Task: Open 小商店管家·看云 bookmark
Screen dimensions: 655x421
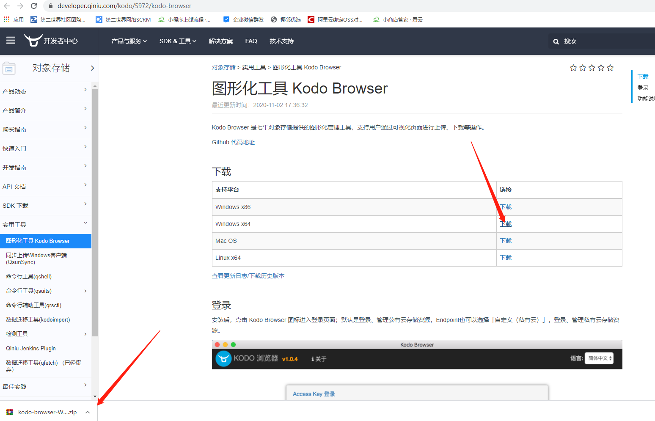Action: click(398, 19)
